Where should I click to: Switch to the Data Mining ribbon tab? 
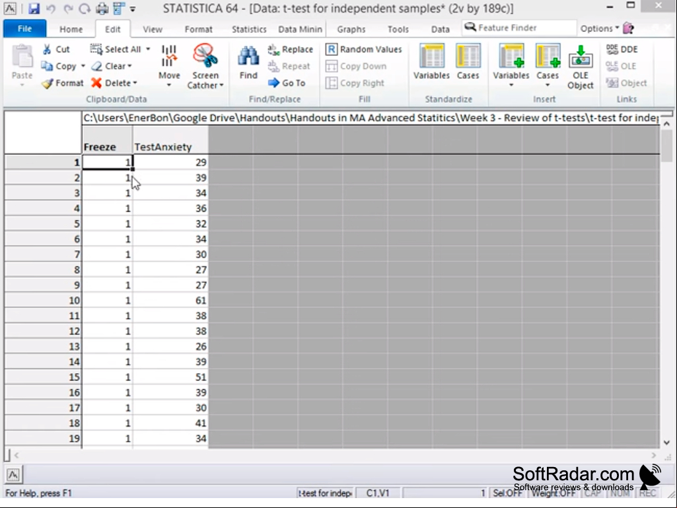point(300,29)
